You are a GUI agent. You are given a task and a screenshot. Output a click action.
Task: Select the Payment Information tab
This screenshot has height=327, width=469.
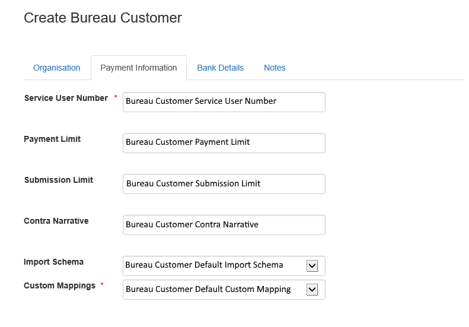pyautogui.click(x=138, y=68)
